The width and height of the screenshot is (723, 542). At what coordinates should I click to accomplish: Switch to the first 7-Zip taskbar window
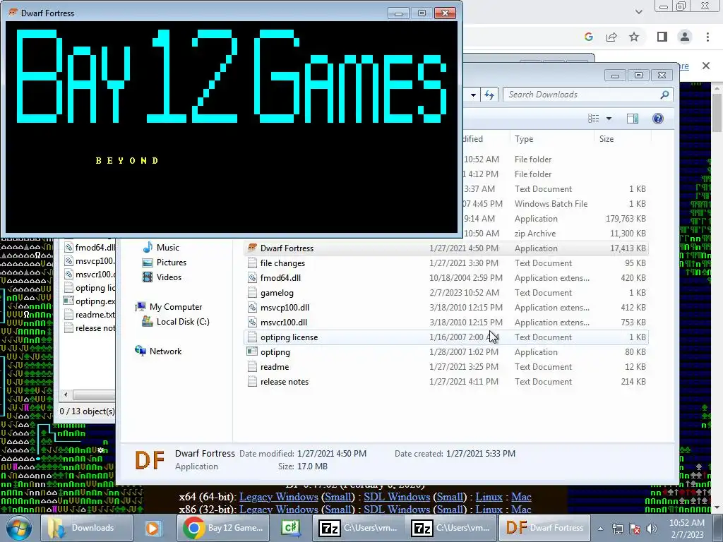(x=358, y=528)
